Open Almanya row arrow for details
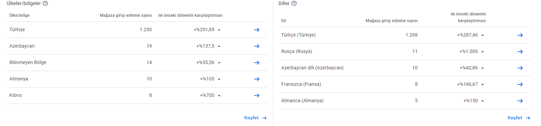Image resolution: width=541 pixels, height=126 pixels. point(257,79)
